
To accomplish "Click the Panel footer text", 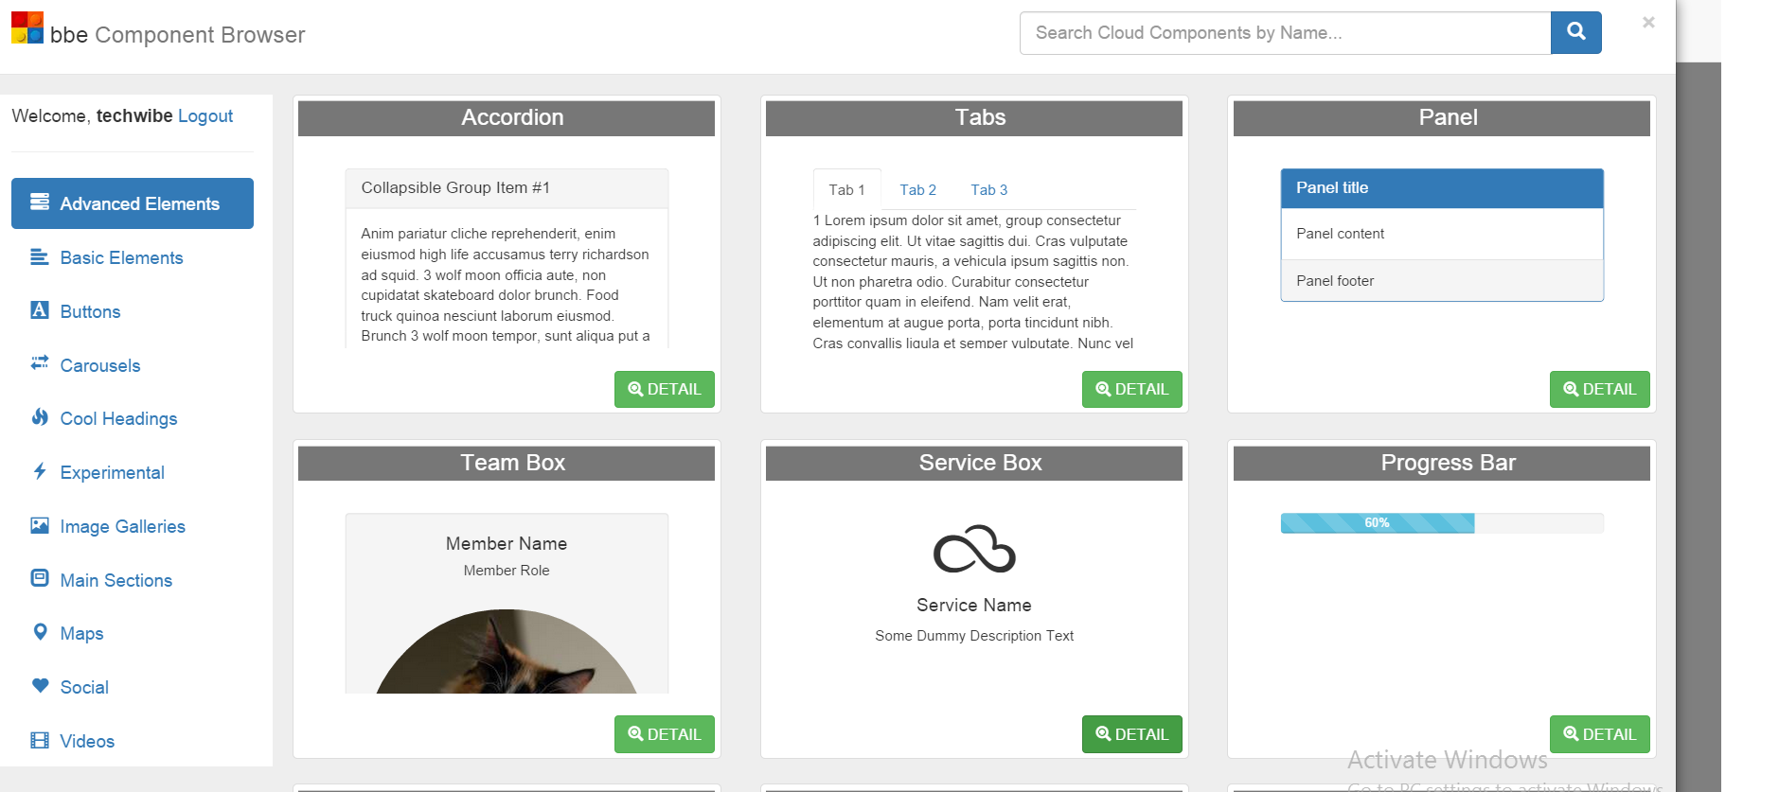I will [1335, 281].
